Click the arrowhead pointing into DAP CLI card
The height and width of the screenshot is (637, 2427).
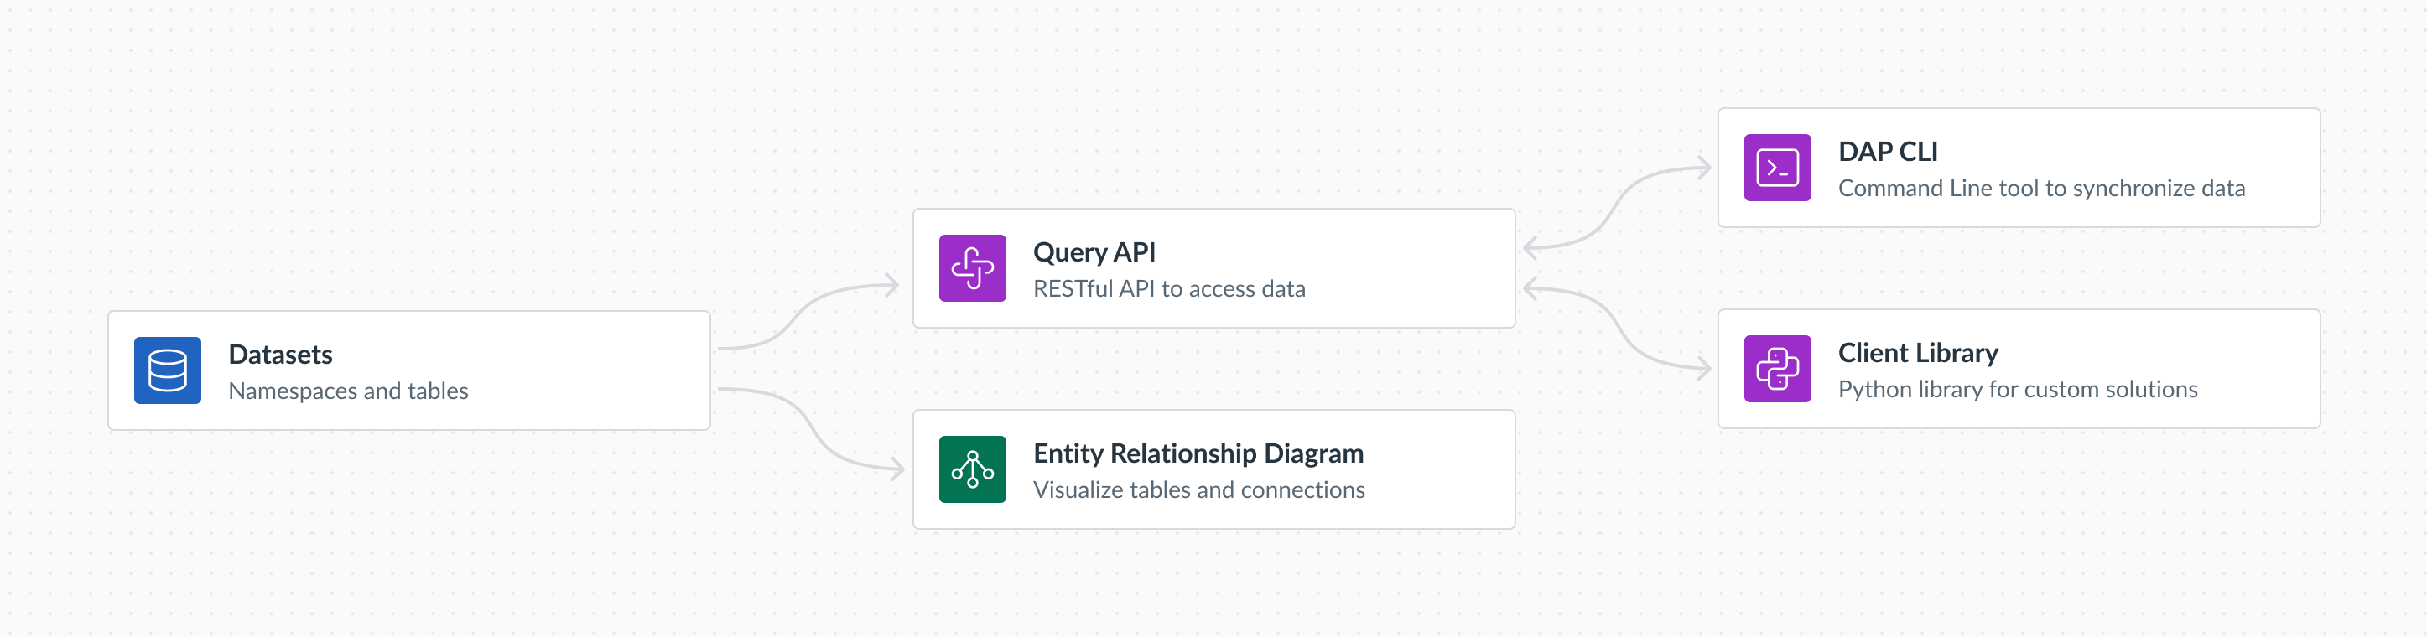click(x=1703, y=168)
